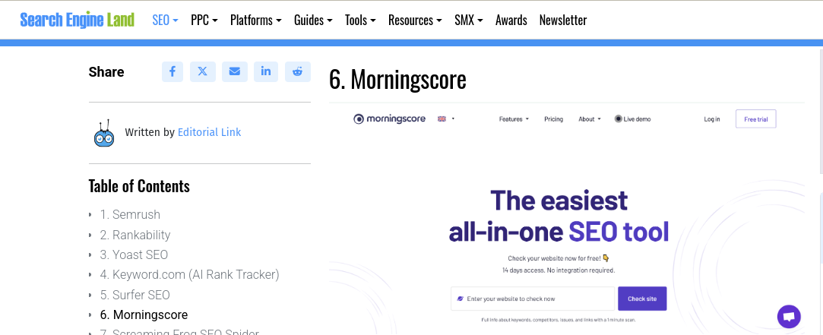Click the Morningscore homepage screenshot image
823x335 pixels.
pyautogui.click(x=566, y=219)
